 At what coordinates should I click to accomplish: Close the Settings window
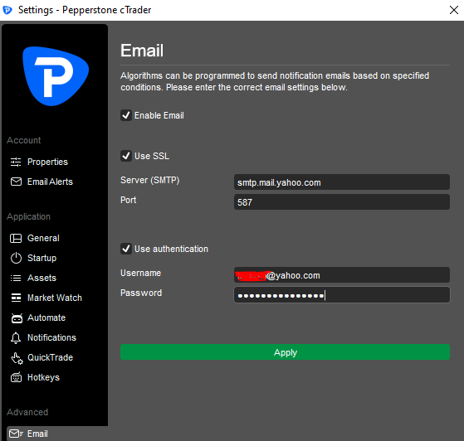click(x=454, y=10)
